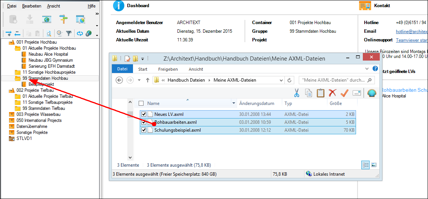Switch Explorer to large thumbnails view
This screenshot has height=199, width=428.
click(x=374, y=165)
